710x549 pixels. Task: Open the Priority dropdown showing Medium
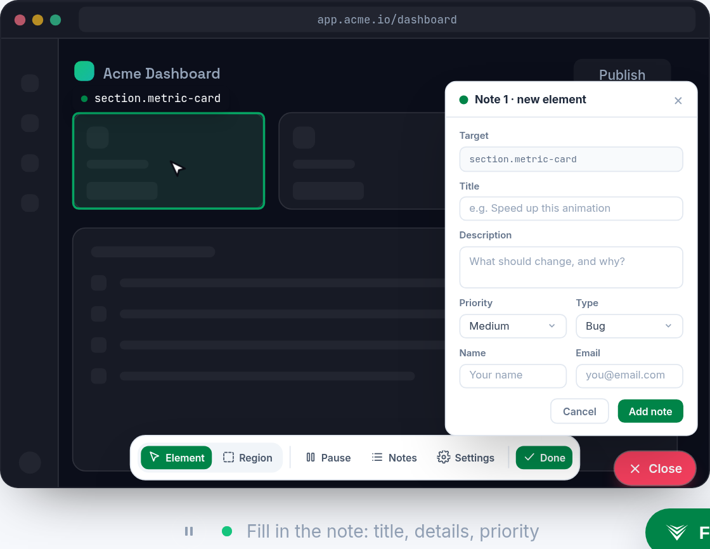(x=513, y=326)
